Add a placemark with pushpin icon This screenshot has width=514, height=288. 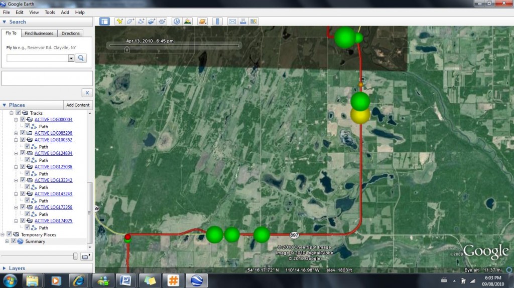(x=119, y=22)
